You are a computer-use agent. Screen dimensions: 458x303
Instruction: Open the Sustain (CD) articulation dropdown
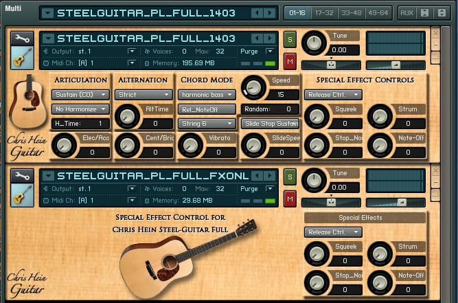[80, 95]
